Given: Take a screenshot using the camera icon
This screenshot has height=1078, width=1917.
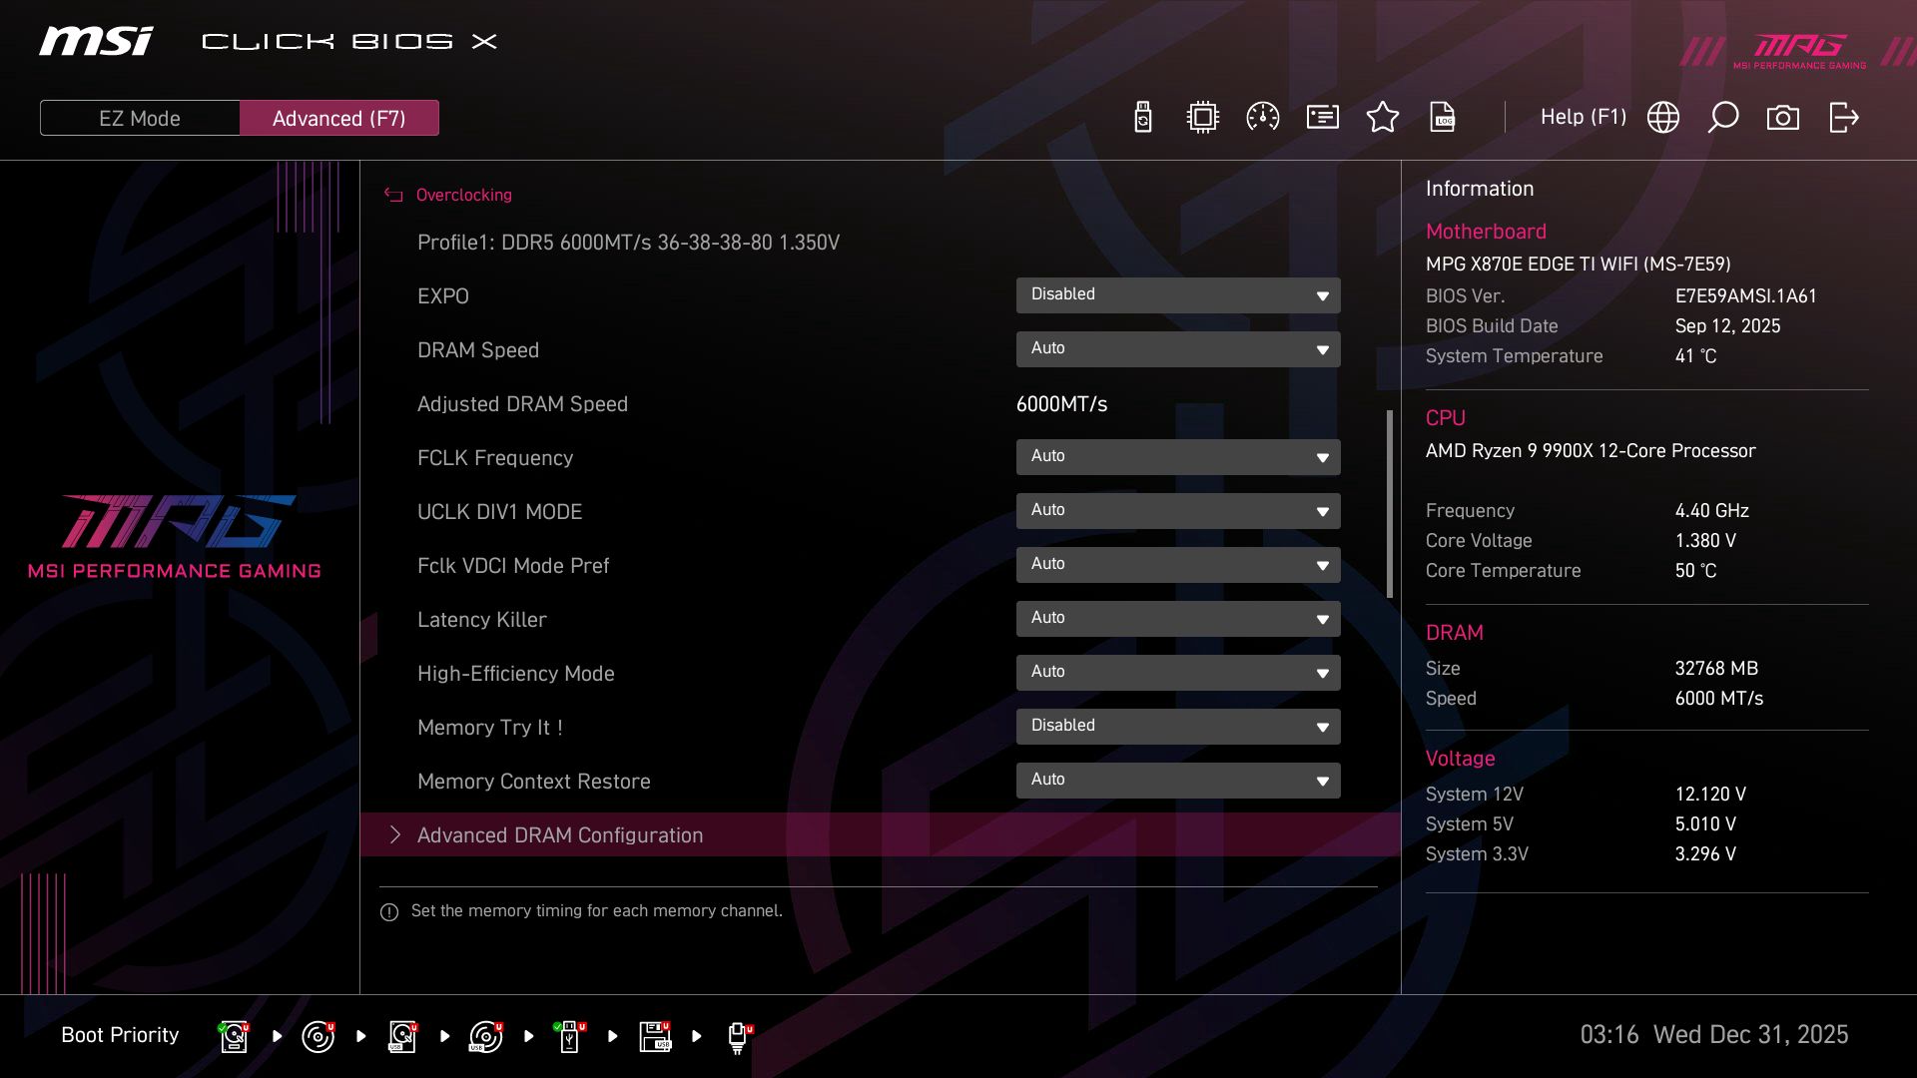Looking at the screenshot, I should (1782, 117).
